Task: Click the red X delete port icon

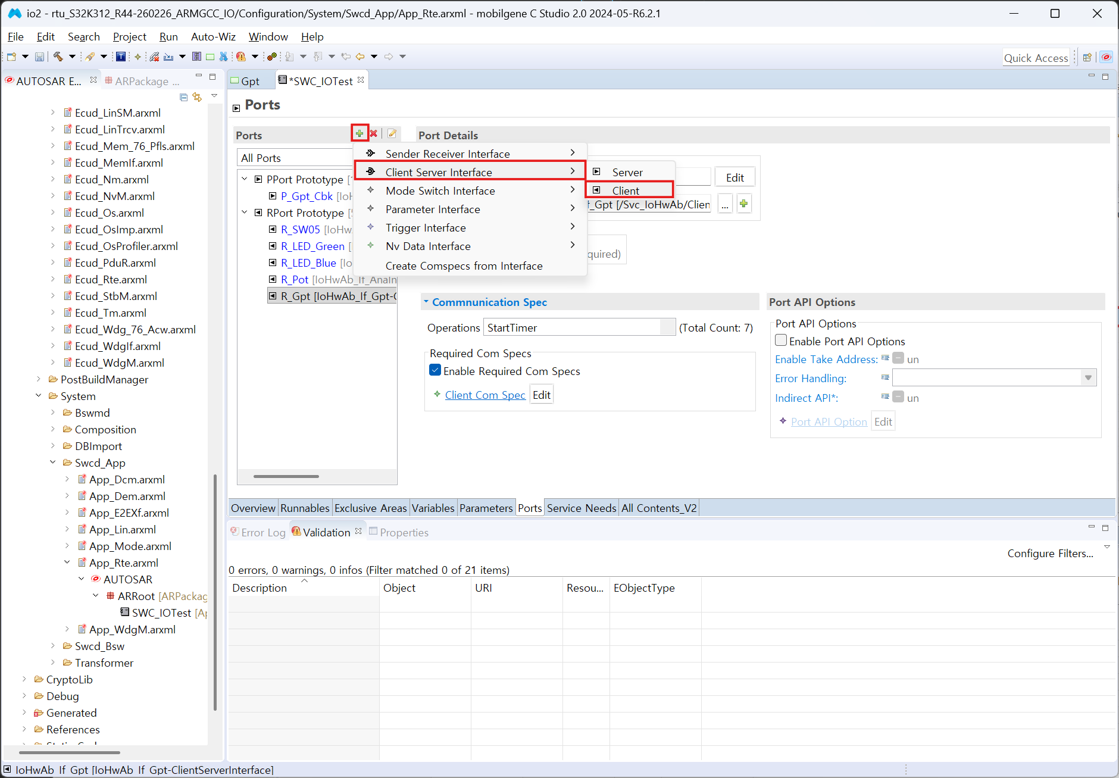Action: [x=374, y=133]
